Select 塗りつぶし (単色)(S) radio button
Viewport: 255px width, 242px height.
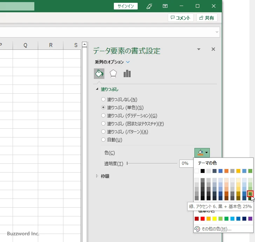coord(103,107)
